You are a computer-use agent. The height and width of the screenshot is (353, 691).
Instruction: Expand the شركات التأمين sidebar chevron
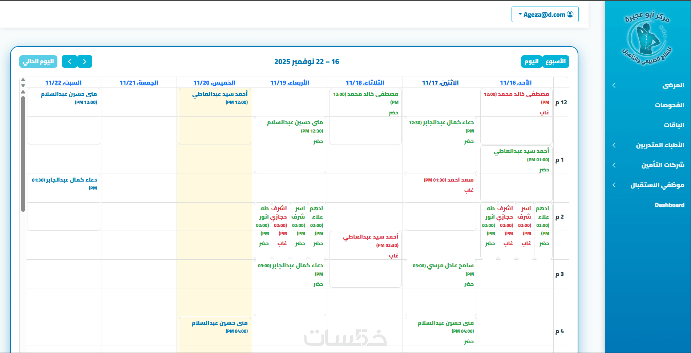pyautogui.click(x=614, y=165)
